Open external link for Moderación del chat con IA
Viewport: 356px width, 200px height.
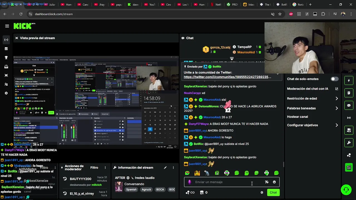click(337, 89)
